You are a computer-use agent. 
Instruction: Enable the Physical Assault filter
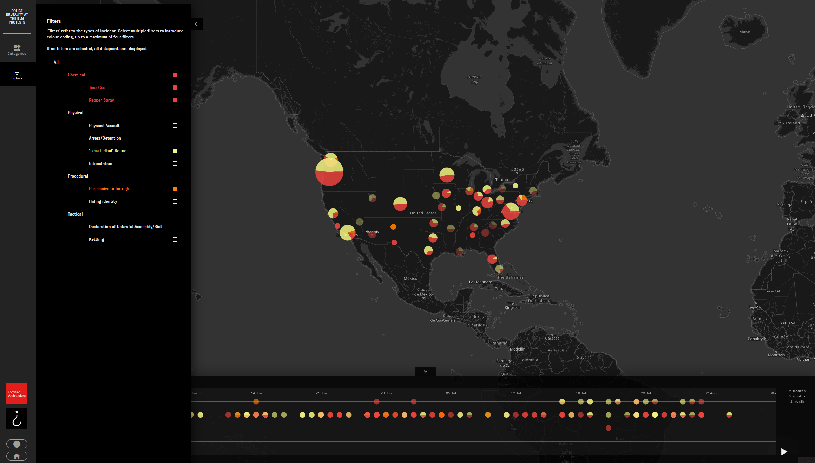click(x=175, y=126)
